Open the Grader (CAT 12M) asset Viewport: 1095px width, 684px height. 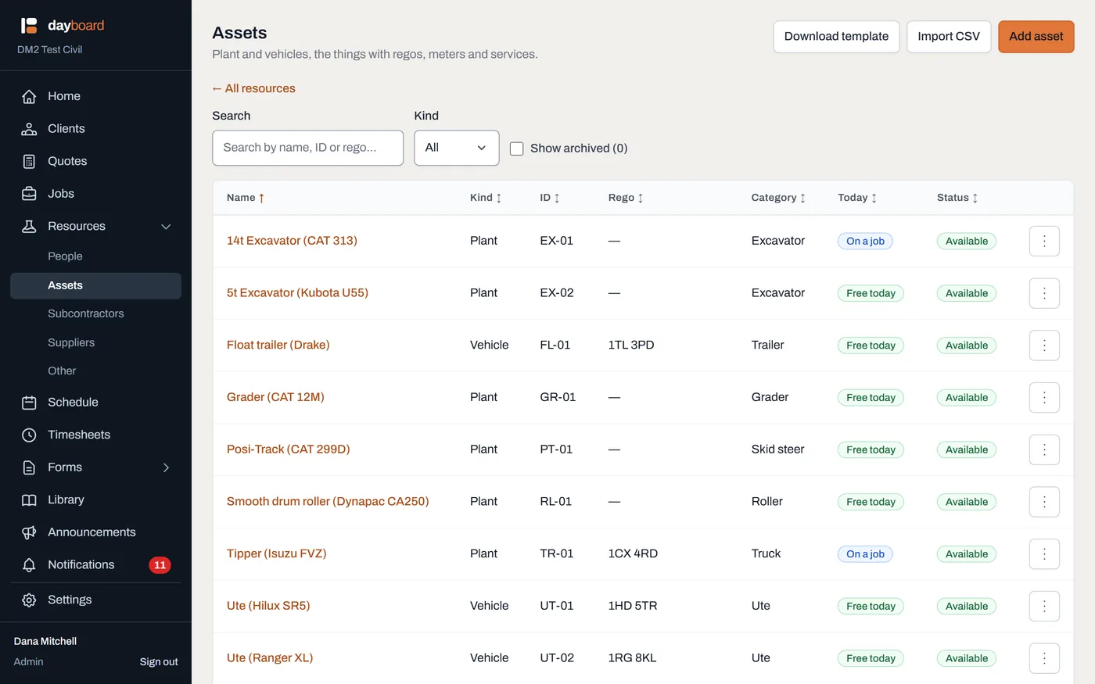[x=275, y=397]
